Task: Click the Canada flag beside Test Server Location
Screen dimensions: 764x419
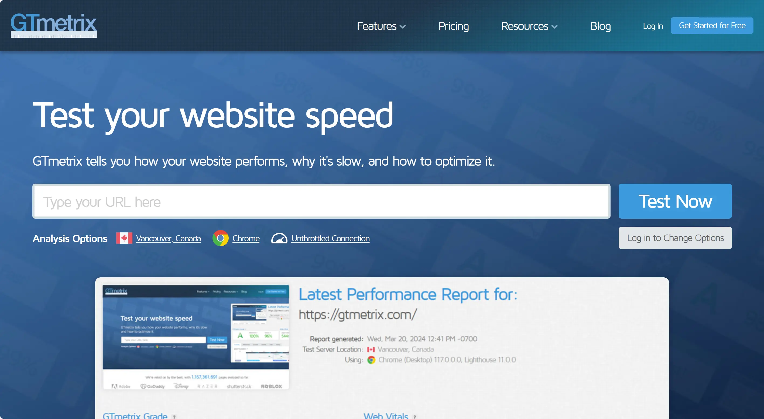Action: tap(371, 350)
